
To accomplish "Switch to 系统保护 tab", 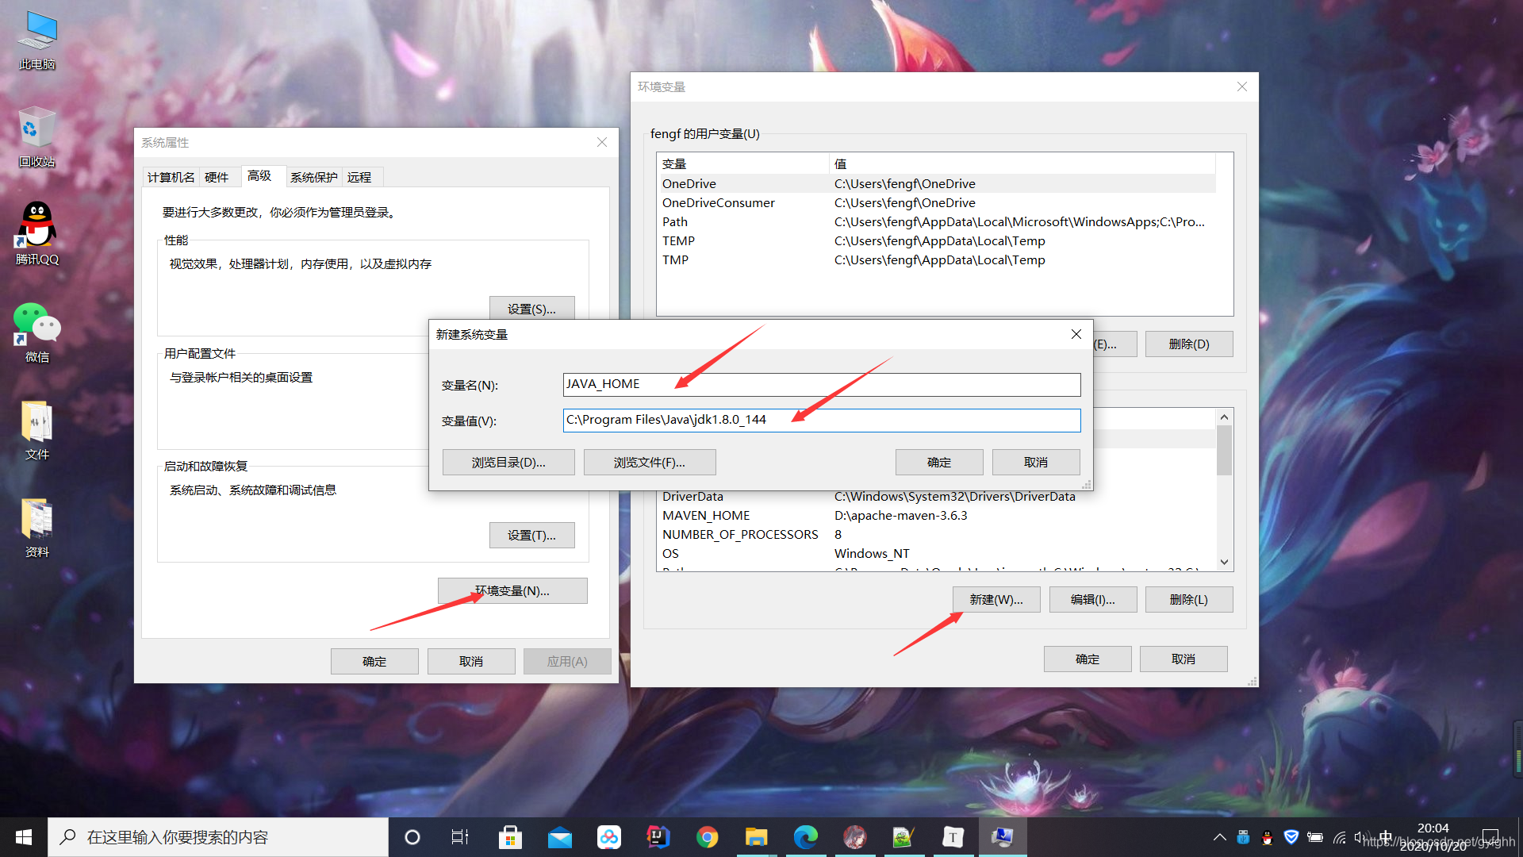I will pyautogui.click(x=313, y=177).
